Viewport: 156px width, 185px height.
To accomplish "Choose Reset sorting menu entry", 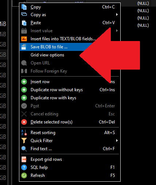I will (70, 133).
